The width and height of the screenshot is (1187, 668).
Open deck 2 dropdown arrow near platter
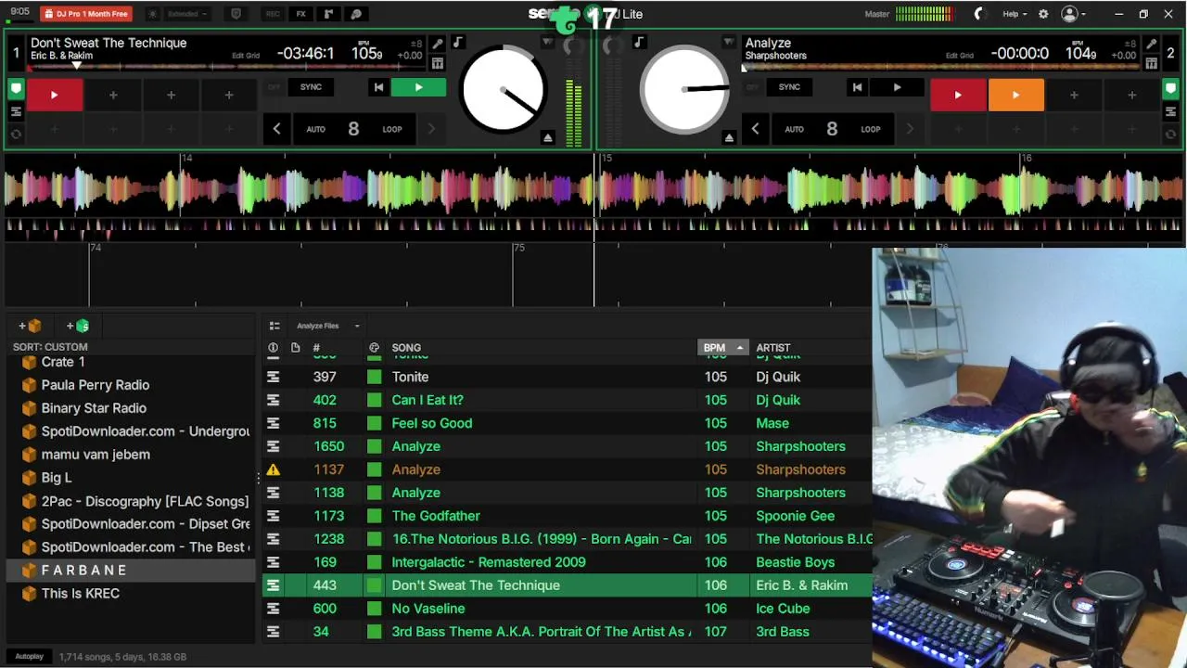click(729, 43)
